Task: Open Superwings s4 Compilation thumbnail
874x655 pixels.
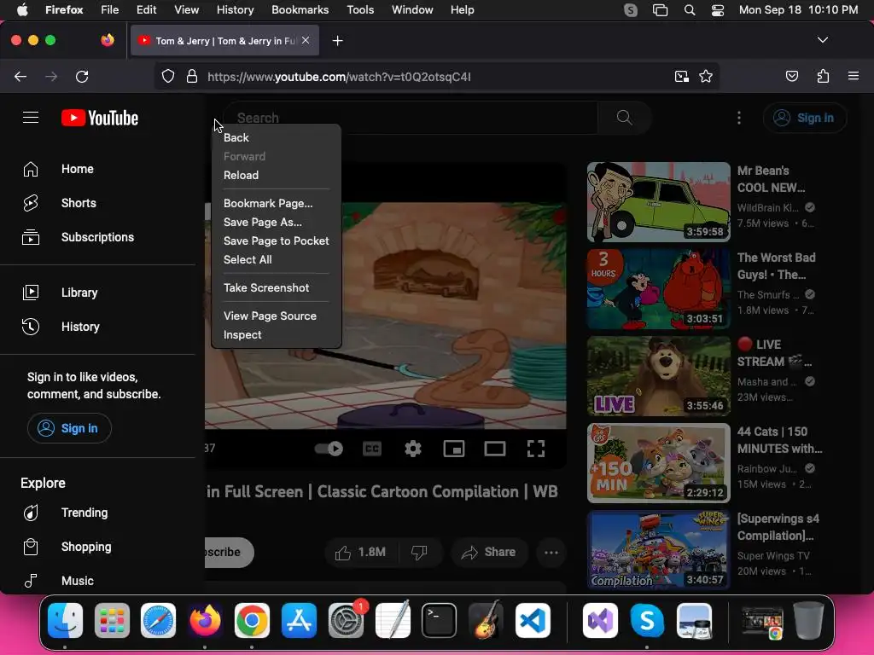Action: click(658, 550)
